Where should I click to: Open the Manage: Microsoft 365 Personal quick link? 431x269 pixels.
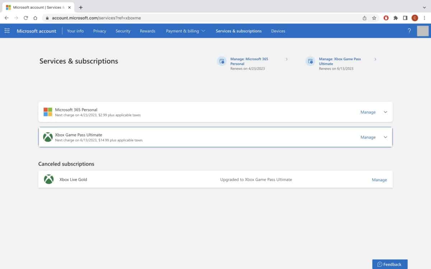249,61
